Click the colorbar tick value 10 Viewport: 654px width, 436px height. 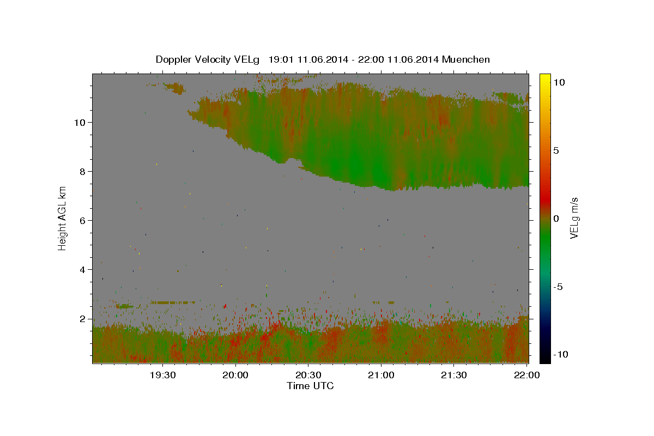coord(559,82)
